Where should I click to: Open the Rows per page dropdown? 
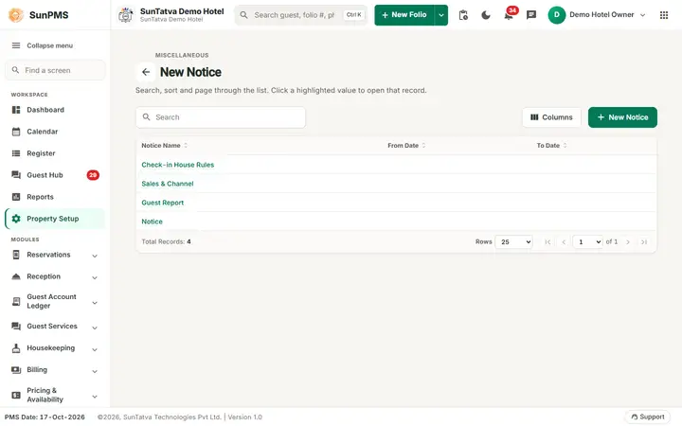coord(513,242)
